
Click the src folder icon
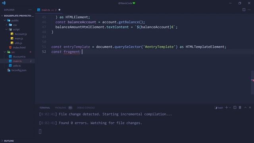tap(9, 52)
